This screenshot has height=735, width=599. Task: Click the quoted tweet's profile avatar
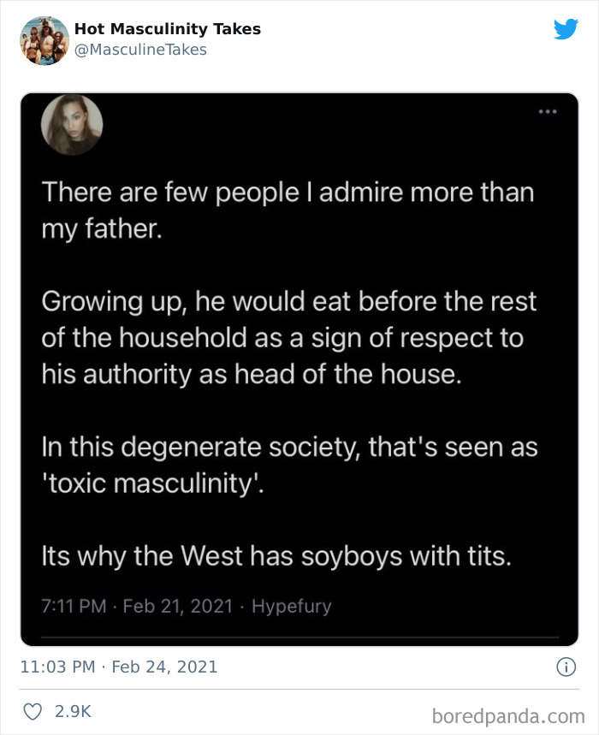(x=72, y=126)
